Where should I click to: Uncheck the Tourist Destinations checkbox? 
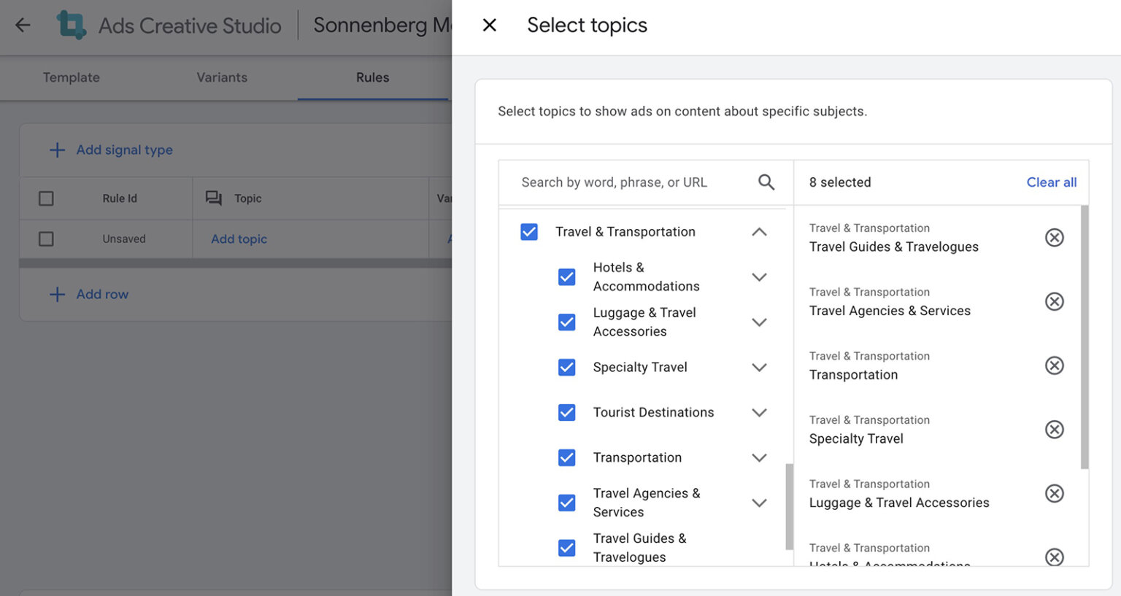(x=567, y=412)
